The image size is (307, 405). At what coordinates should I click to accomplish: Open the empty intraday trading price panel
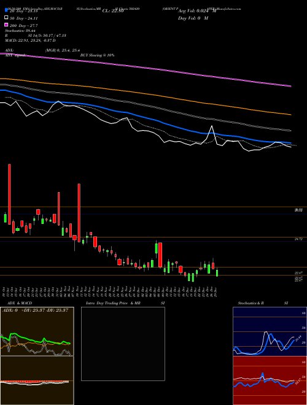(x=123, y=344)
